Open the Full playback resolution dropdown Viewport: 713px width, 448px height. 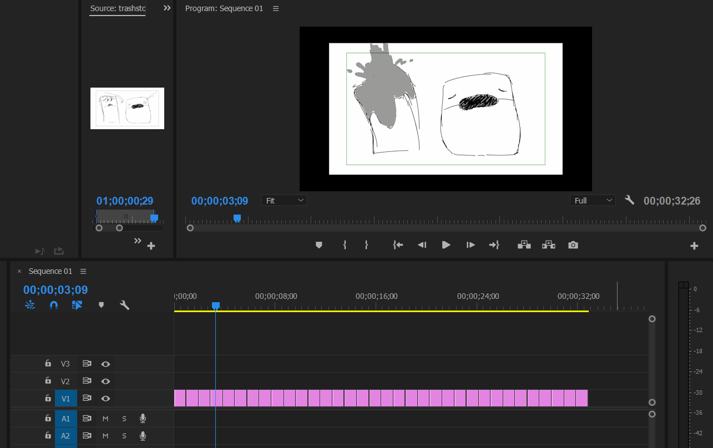593,201
